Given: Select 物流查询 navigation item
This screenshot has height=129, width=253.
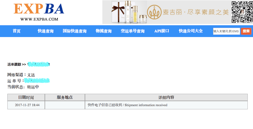Looking at the screenshot, I should point(104,31).
